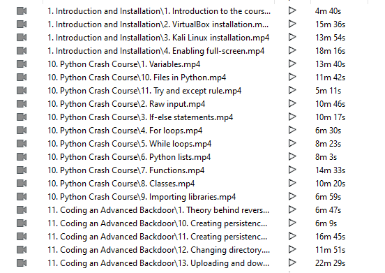The height and width of the screenshot is (273, 385).
Task: Play the Functions.mp4 video
Action: 292,170
